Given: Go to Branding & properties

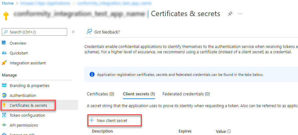Looking at the screenshot, I should pyautogui.click(x=29, y=85).
